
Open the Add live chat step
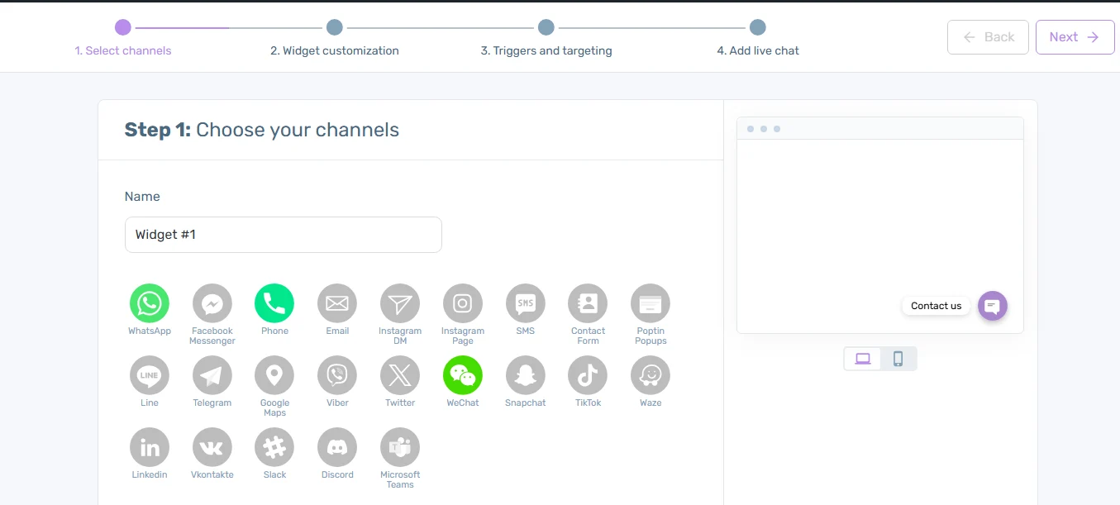click(757, 28)
